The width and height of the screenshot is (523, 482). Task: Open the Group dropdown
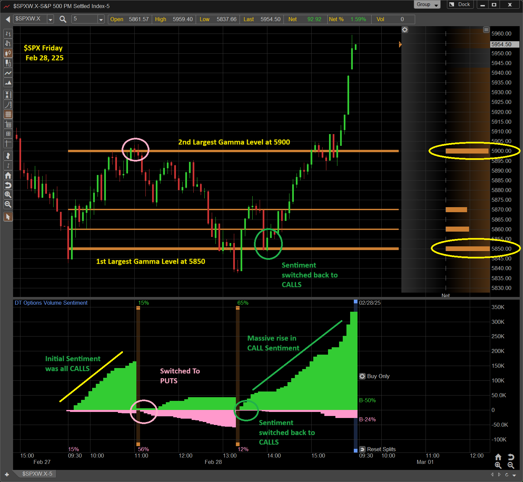click(427, 5)
